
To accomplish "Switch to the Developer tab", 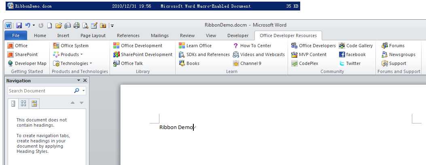I will coord(238,36).
